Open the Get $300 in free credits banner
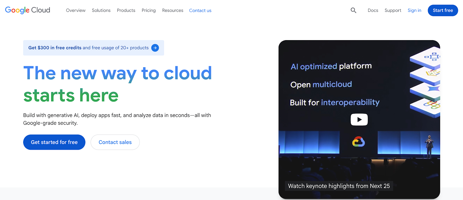This screenshot has width=463, height=200. (93, 48)
